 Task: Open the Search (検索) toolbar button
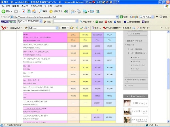[x=42, y=11]
